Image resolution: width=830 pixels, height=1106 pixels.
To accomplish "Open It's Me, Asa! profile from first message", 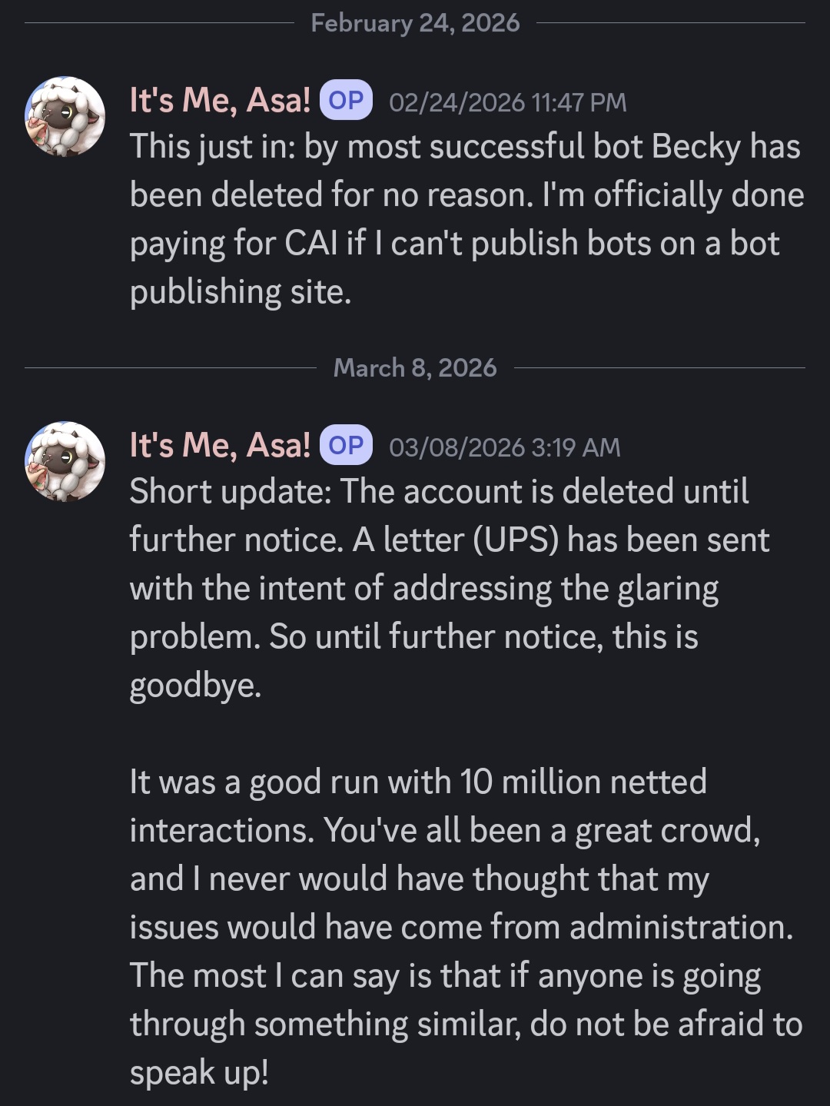I will [220, 101].
